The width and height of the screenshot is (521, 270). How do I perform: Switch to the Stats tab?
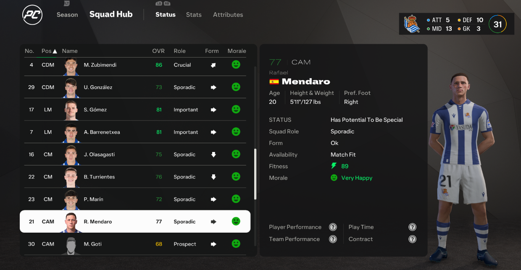[x=194, y=15]
